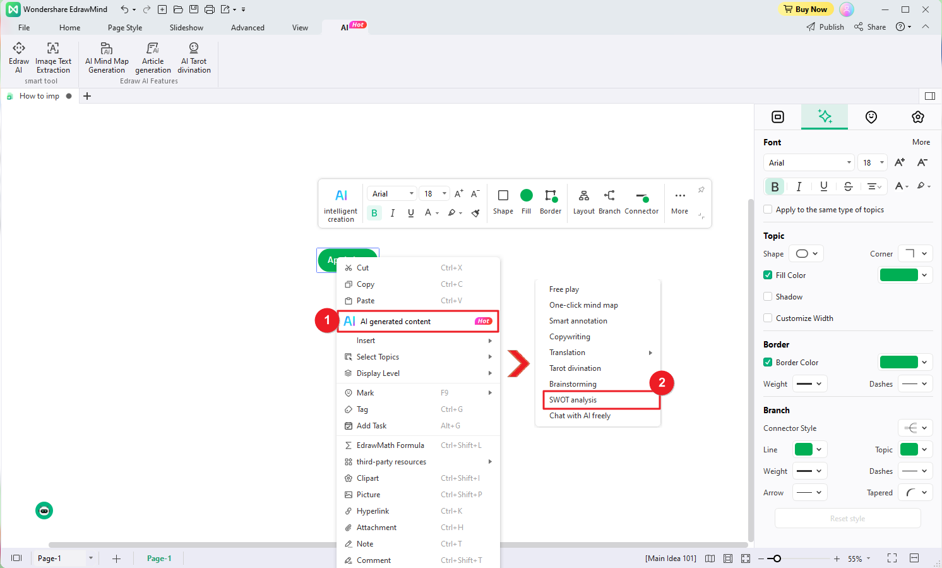
Task: Pick the Border Color green swatch
Action: (898, 363)
